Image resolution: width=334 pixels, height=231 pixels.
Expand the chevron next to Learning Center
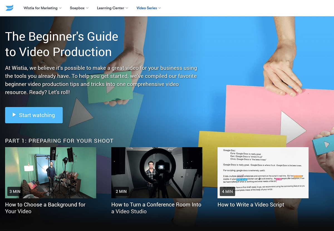tap(127, 8)
